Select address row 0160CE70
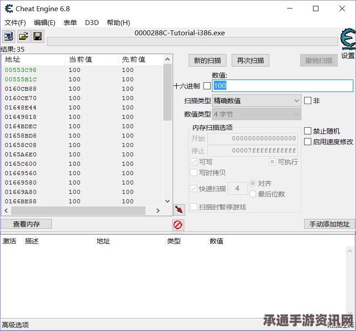 (82, 98)
